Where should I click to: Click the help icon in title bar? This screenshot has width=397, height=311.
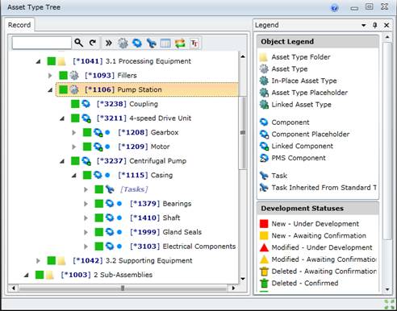click(334, 8)
